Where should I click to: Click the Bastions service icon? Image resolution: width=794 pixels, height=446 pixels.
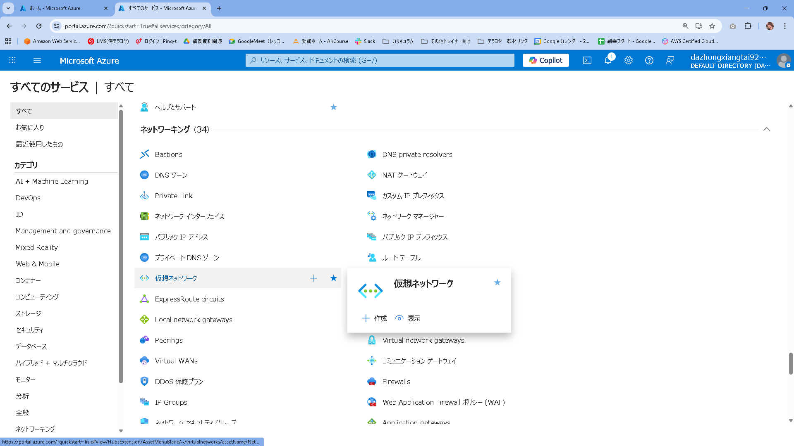point(144,154)
